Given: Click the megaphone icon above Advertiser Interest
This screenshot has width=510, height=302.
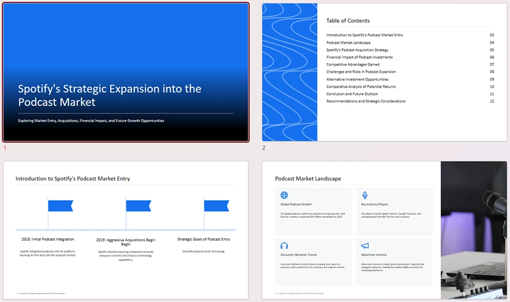Looking at the screenshot, I should pos(365,246).
